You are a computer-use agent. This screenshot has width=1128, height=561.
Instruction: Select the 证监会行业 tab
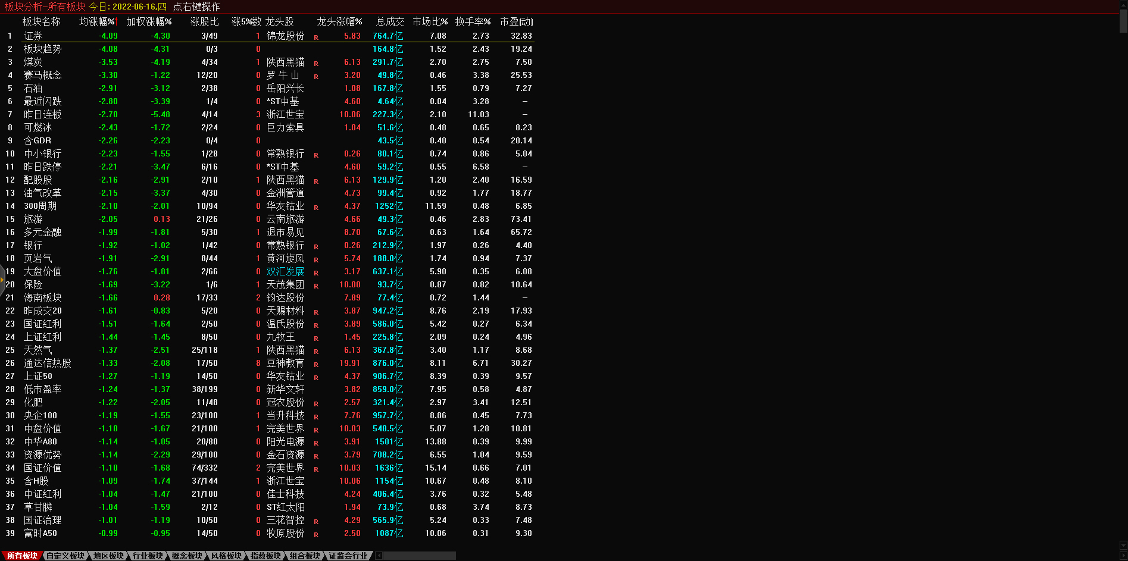(x=348, y=556)
